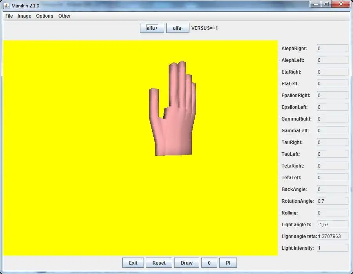Click the BackAngle label text
The width and height of the screenshot is (353, 274).
(x=294, y=189)
